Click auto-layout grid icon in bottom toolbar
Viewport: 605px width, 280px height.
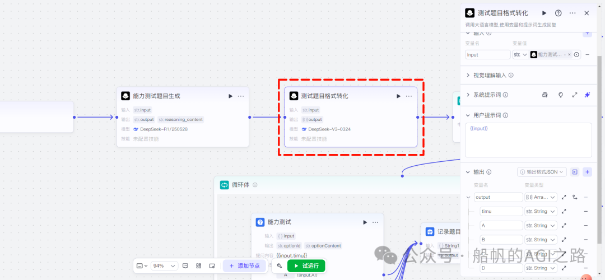pos(199,266)
